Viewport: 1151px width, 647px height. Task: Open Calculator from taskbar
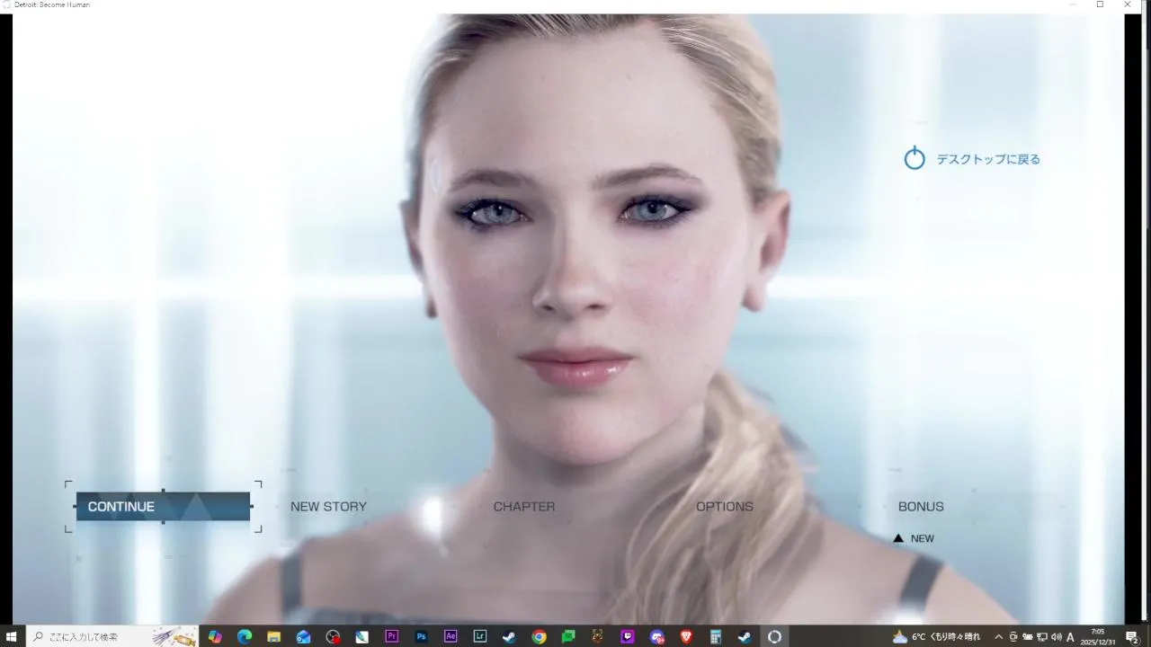point(716,637)
